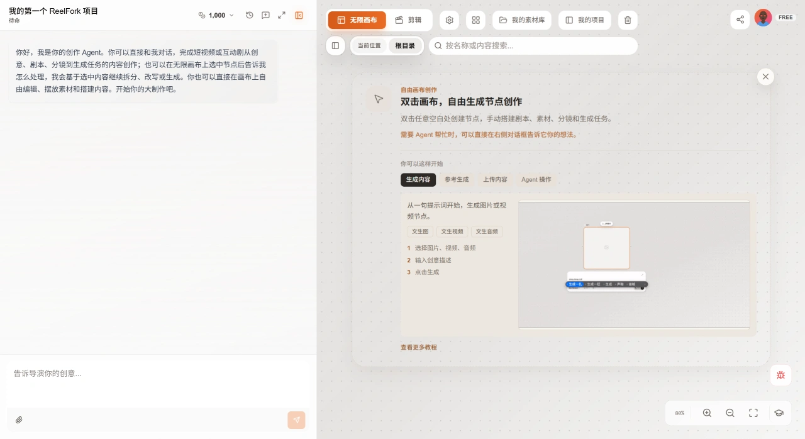805x439 pixels.
Task: Click the red bug report icon
Action: [780, 375]
